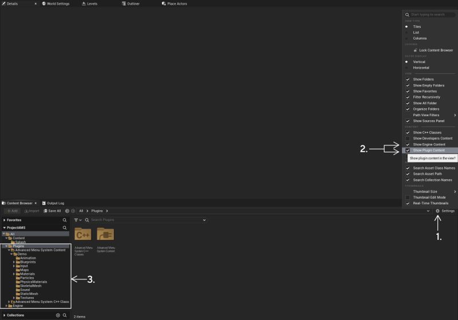Enable Show Developers Content checkbox
Image resolution: width=458 pixels, height=320 pixels.
pos(408,139)
